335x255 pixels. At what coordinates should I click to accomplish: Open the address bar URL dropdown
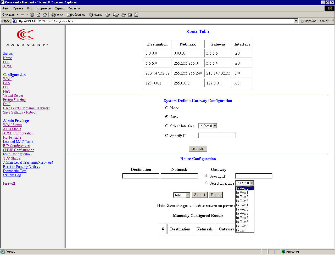(x=296, y=21)
